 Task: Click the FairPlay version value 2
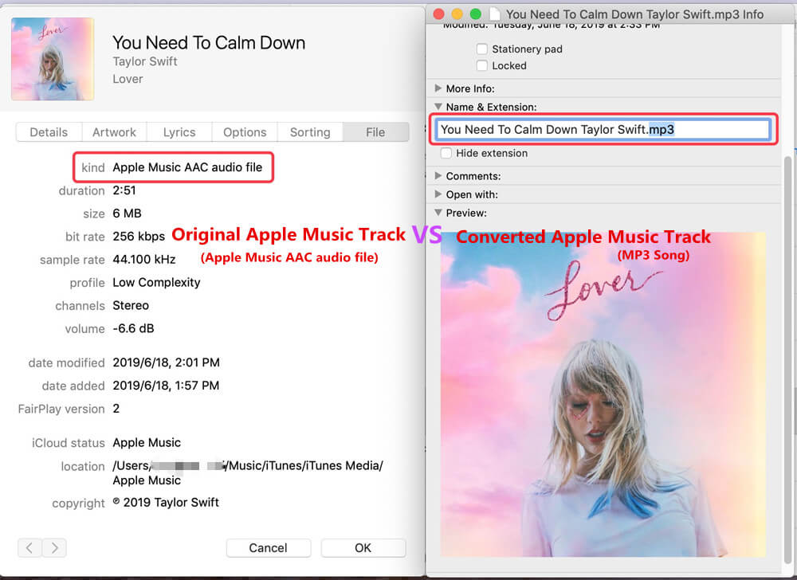(x=116, y=409)
